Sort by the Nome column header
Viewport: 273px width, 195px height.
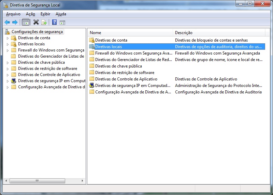(130, 32)
